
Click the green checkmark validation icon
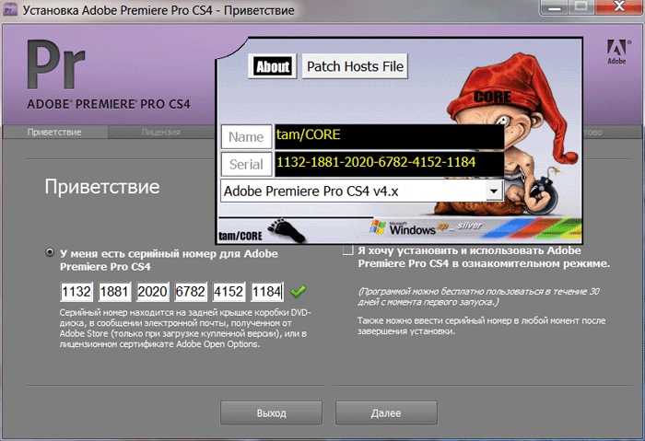[298, 292]
